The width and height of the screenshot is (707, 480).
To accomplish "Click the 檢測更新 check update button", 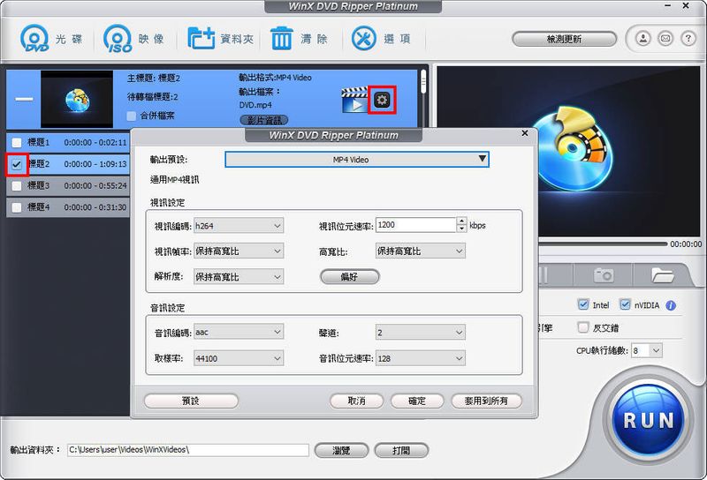I will coord(564,39).
